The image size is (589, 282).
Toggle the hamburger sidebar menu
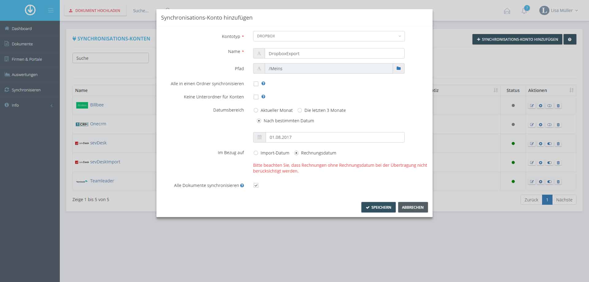point(51,10)
